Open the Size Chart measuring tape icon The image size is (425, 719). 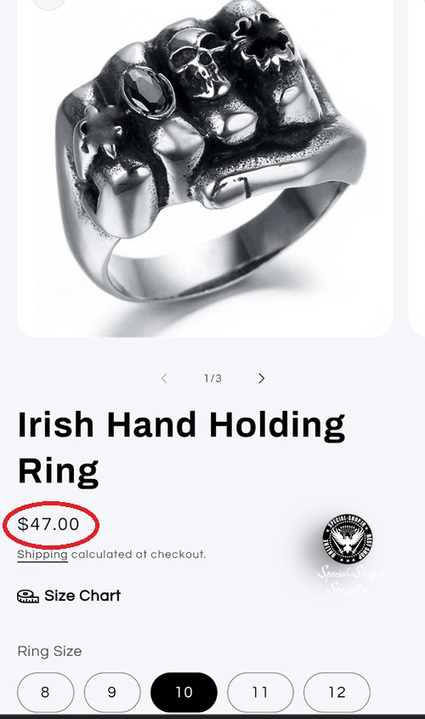28,596
